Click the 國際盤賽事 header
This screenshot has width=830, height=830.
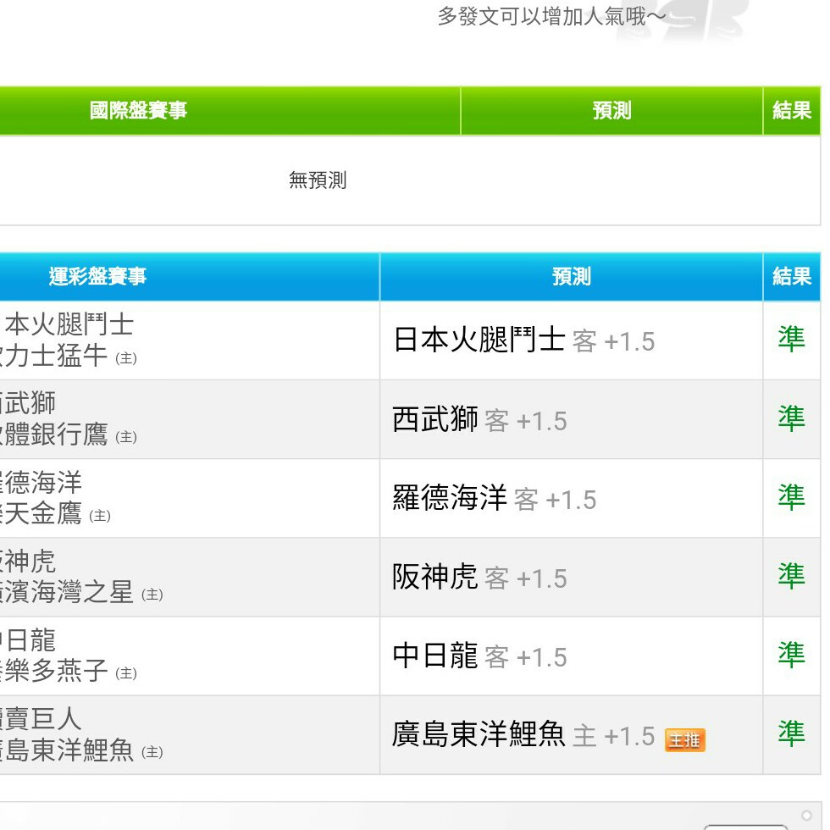pyautogui.click(x=138, y=111)
